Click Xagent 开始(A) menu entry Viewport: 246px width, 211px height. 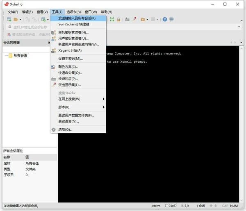78,50
